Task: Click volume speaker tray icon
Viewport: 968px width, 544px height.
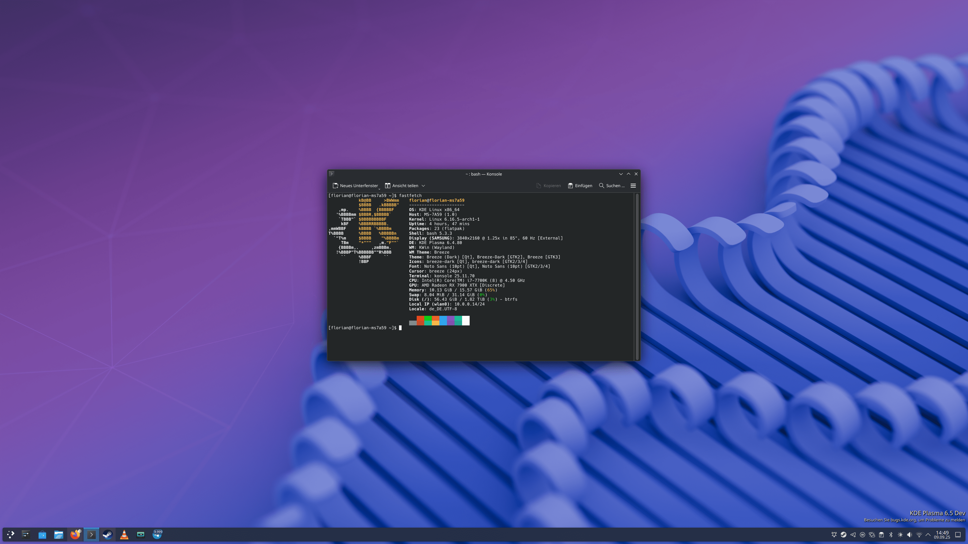Action: (x=909, y=535)
